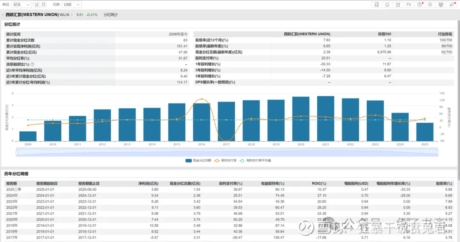Viewport: 460px width, 242px height.
Task: Open the 币种 USD currency dropdown
Action: 72,4
